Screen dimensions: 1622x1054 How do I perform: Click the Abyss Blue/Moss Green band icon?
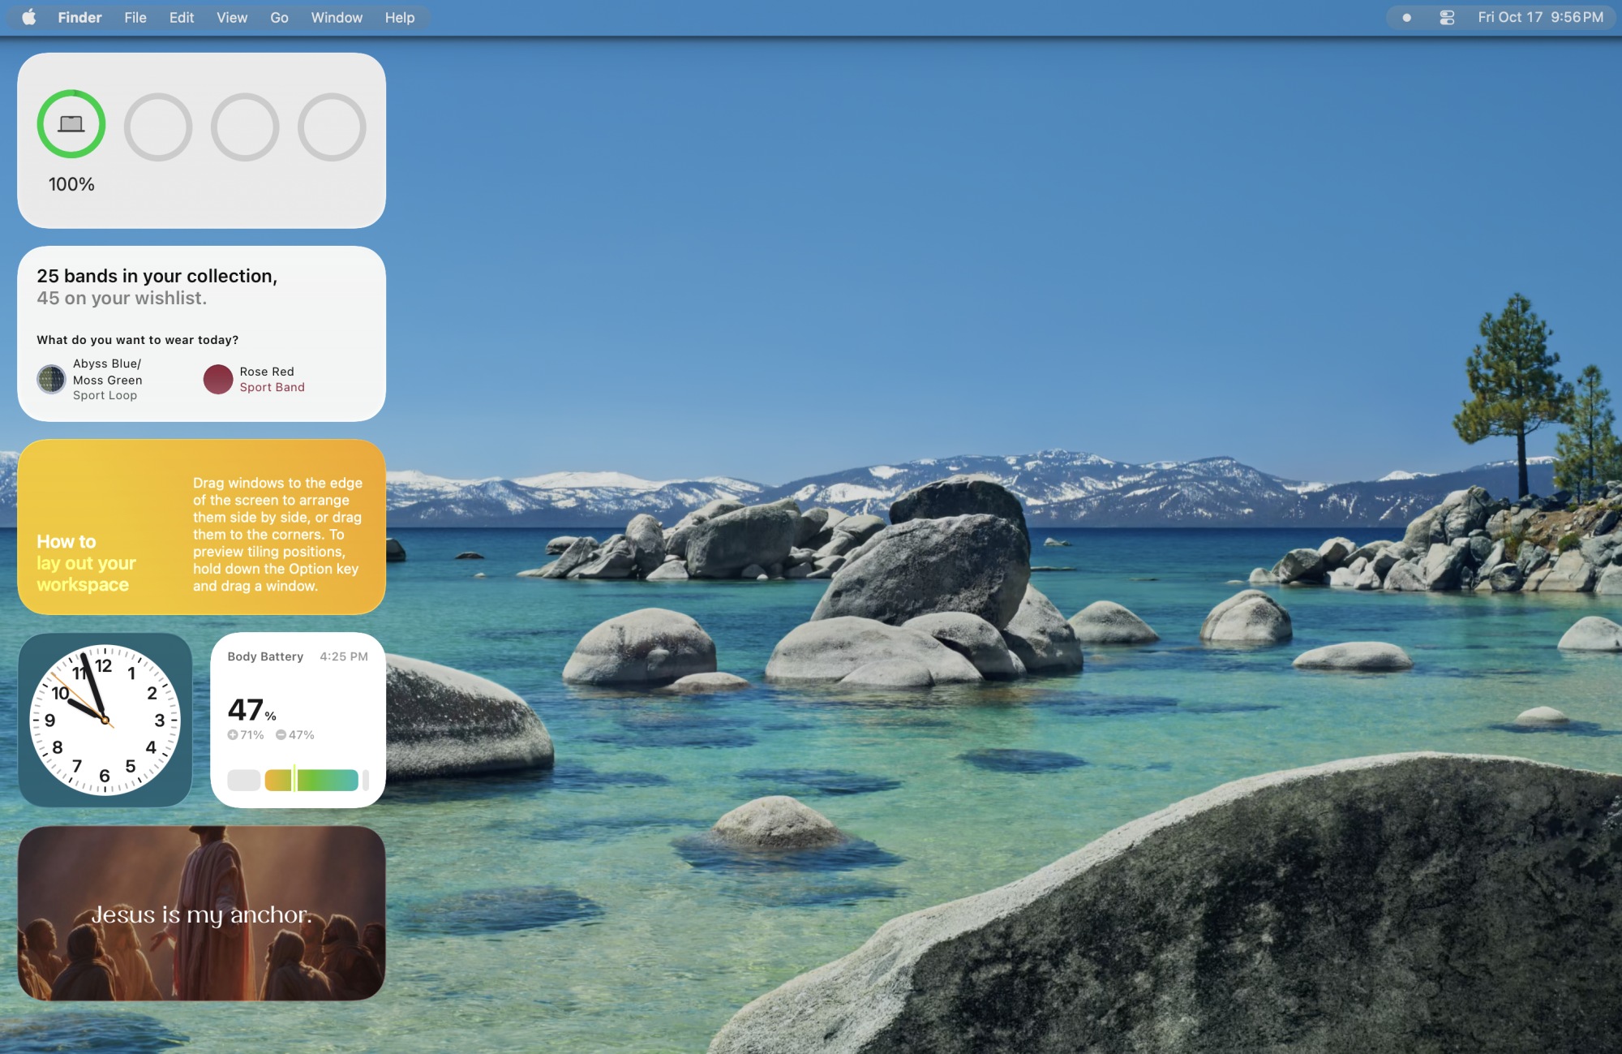coord(51,379)
